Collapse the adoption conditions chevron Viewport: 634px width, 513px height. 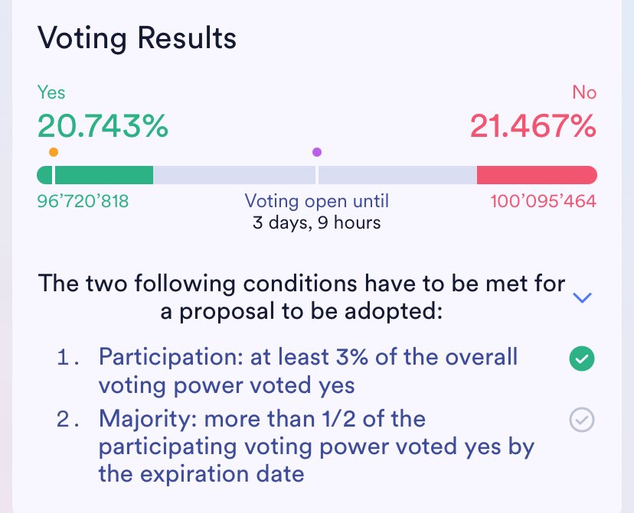582,297
